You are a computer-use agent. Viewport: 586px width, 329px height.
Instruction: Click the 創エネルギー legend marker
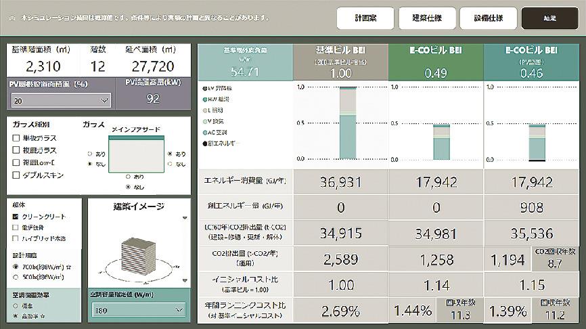(205, 144)
